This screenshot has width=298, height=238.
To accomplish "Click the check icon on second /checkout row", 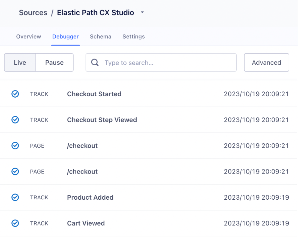I will [x=15, y=171].
